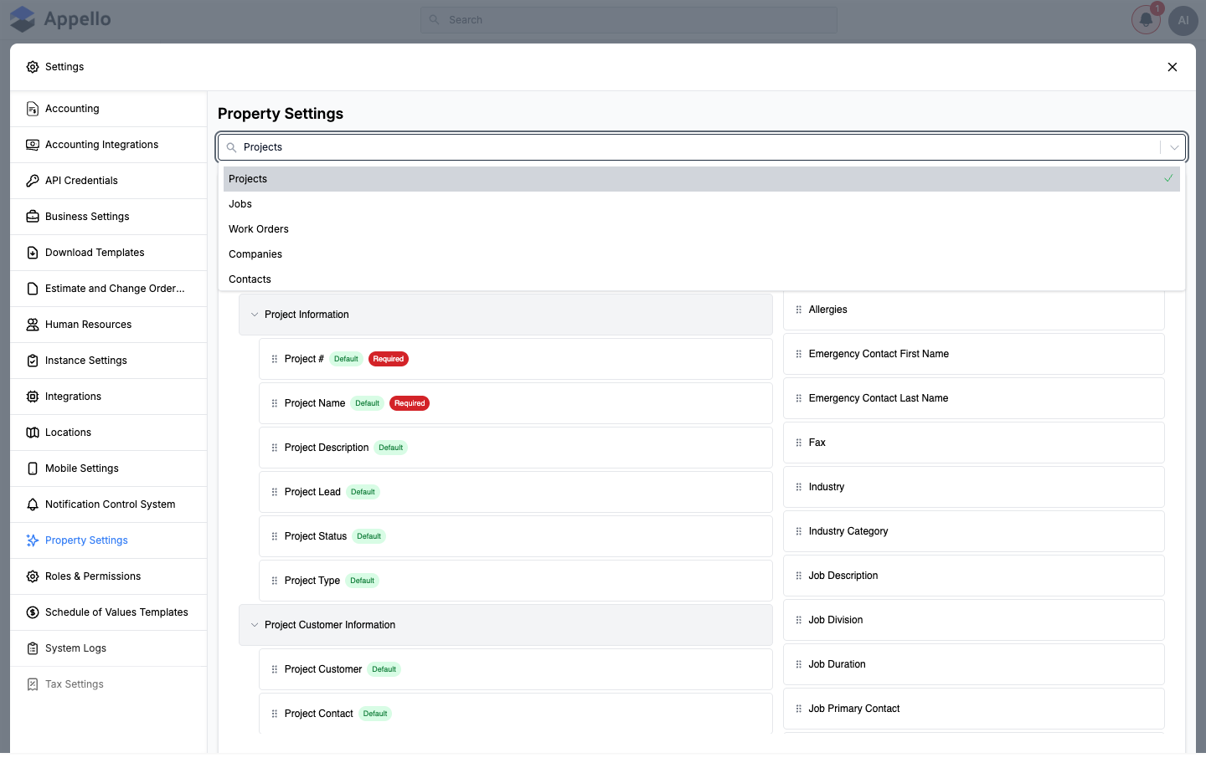Go to API Credentials
The width and height of the screenshot is (1206, 768).
pyautogui.click(x=109, y=181)
